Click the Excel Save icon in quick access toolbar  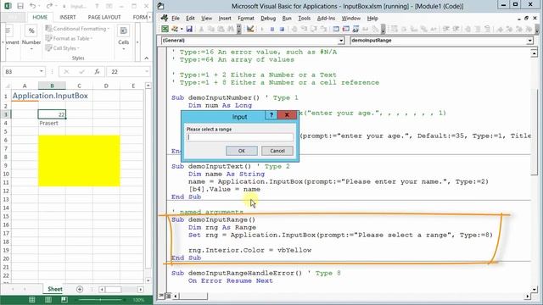pyautogui.click(x=20, y=6)
